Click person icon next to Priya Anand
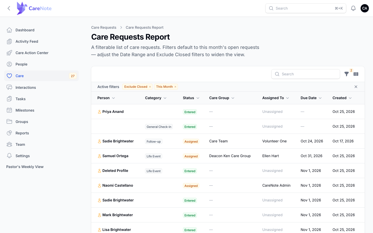This screenshot has width=373, height=233. (x=99, y=112)
